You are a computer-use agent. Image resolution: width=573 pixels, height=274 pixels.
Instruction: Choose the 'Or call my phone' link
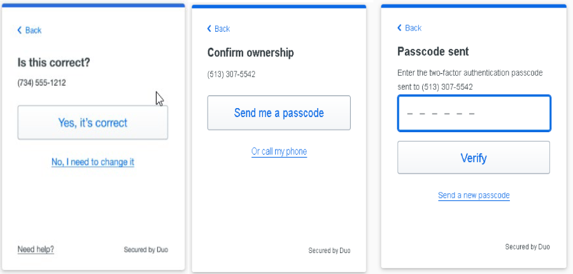(x=279, y=151)
